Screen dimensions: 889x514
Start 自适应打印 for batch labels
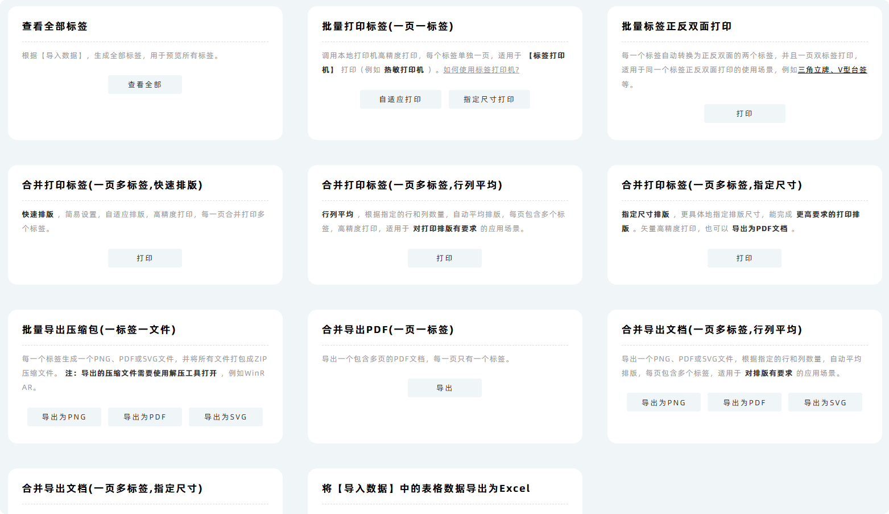400,99
